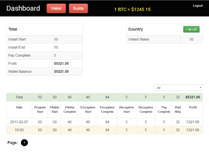Click the Profit column header
Viewport: 209px width, 162px height.
(193, 107)
